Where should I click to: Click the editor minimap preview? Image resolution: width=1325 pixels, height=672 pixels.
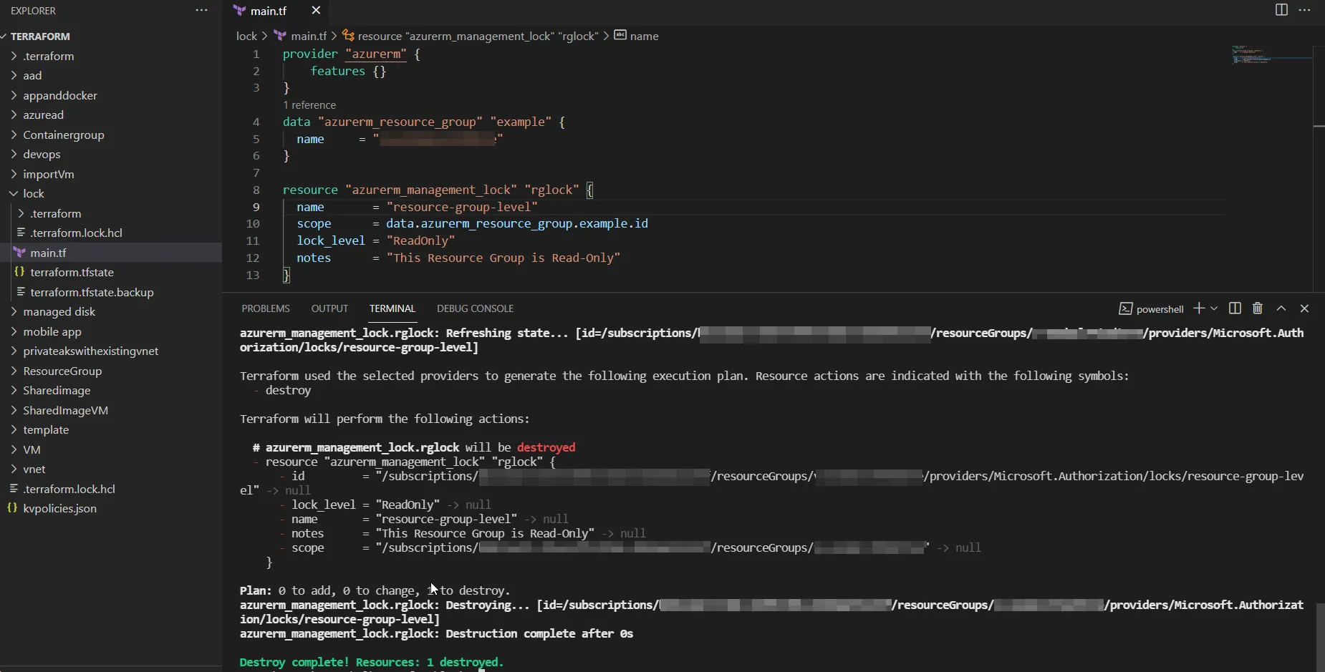coord(1271,55)
